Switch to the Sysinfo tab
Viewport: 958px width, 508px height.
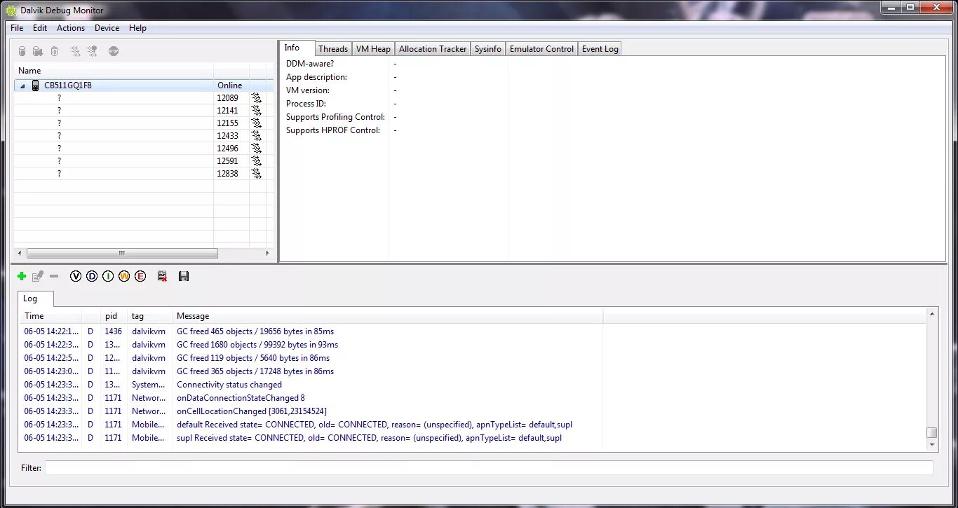tap(488, 49)
